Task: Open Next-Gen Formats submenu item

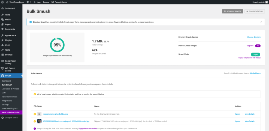Action: (10, 97)
